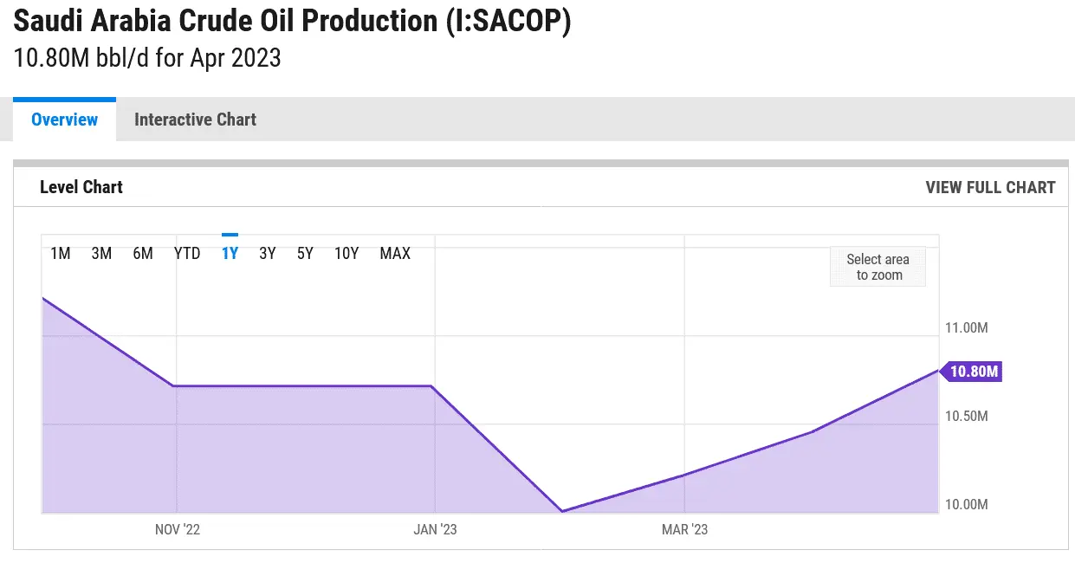This screenshot has height=563, width=1075.
Task: Click the 10.80M current value flag
Action: point(974,372)
